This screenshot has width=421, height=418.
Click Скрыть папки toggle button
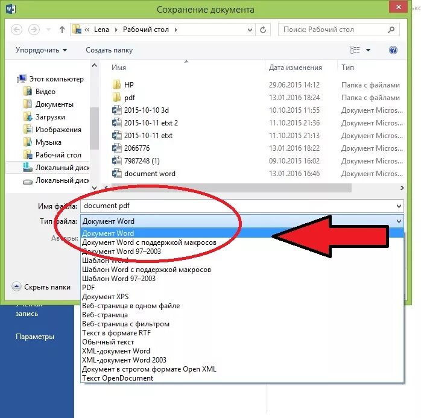(x=42, y=287)
